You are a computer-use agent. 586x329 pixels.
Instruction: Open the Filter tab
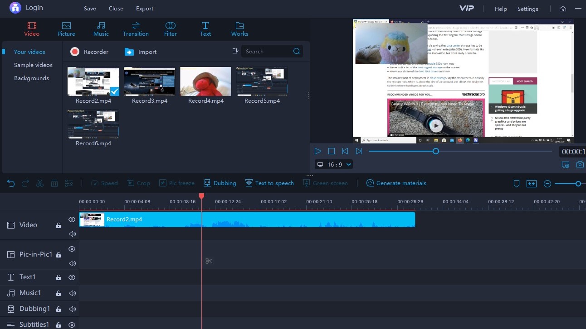point(171,29)
